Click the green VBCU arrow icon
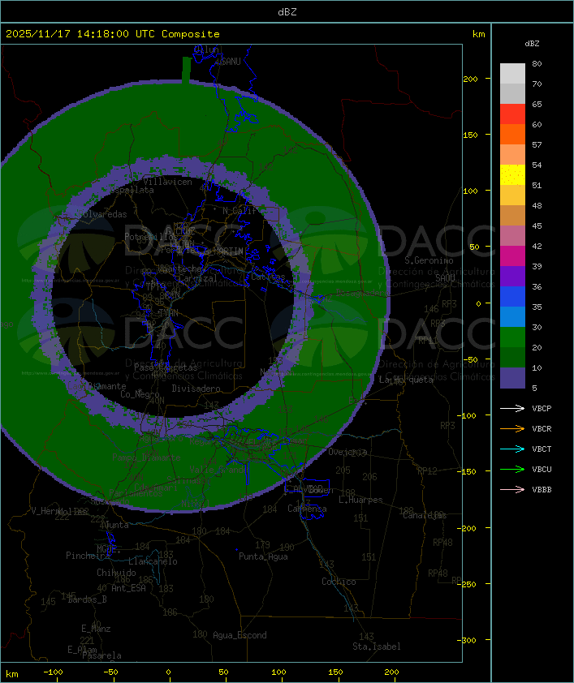The height and width of the screenshot is (683, 574). (512, 469)
